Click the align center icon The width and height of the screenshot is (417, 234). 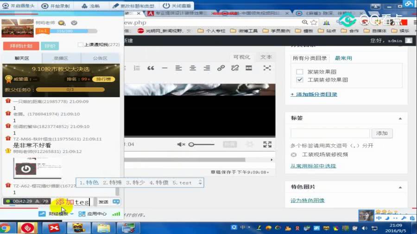coord(192,68)
